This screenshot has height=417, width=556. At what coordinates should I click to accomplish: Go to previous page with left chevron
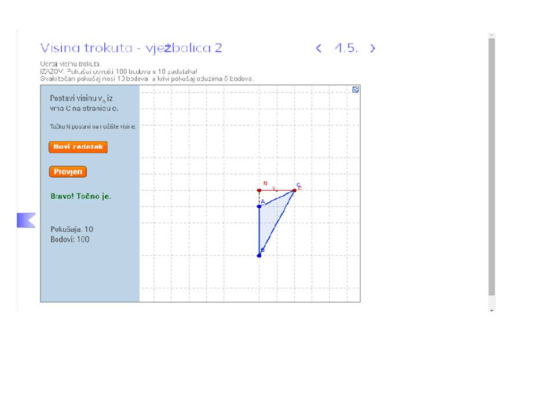318,49
